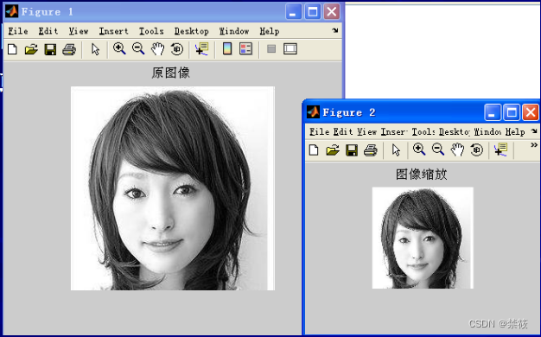Screen dimensions: 541x337
Task: Open Tools menu in Figure 1
Action: tap(151, 31)
